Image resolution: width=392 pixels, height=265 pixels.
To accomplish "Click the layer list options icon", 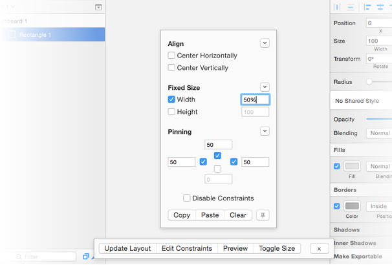I will [x=98, y=7].
